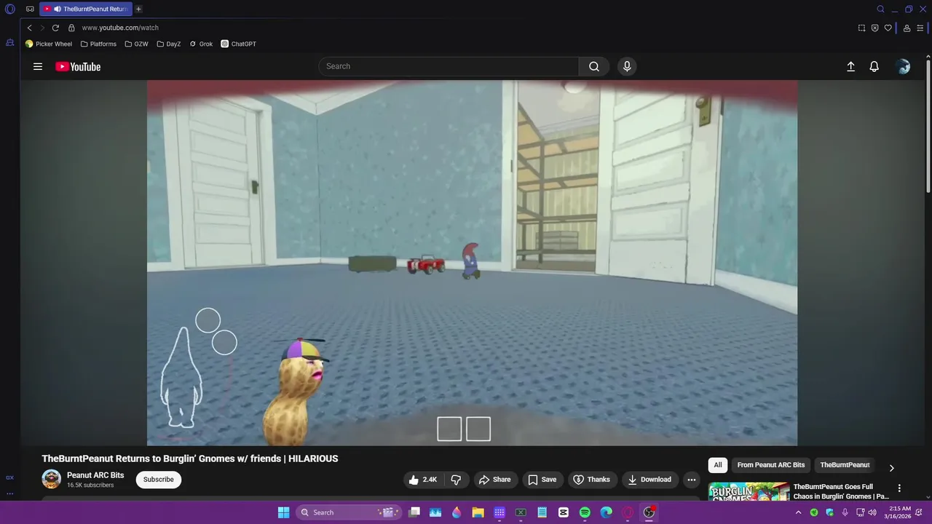This screenshot has height=524, width=932.
Task: Open the Platforms bookmark folder
Action: (x=98, y=44)
